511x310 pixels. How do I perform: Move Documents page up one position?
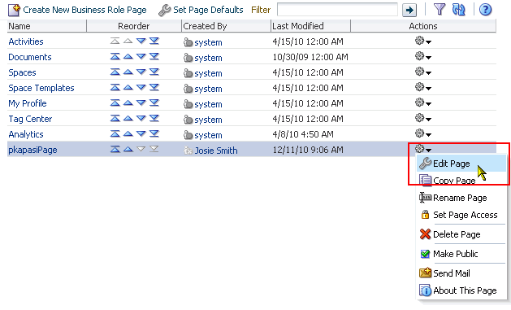128,56
